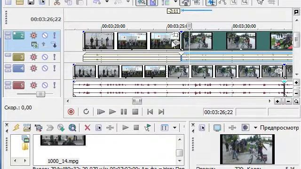
Task: Pause timeline playback
Action: click(124, 112)
